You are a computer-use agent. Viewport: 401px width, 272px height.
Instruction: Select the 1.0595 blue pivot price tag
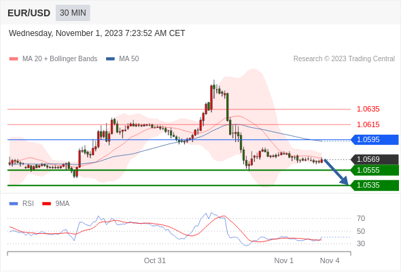pyautogui.click(x=375, y=139)
